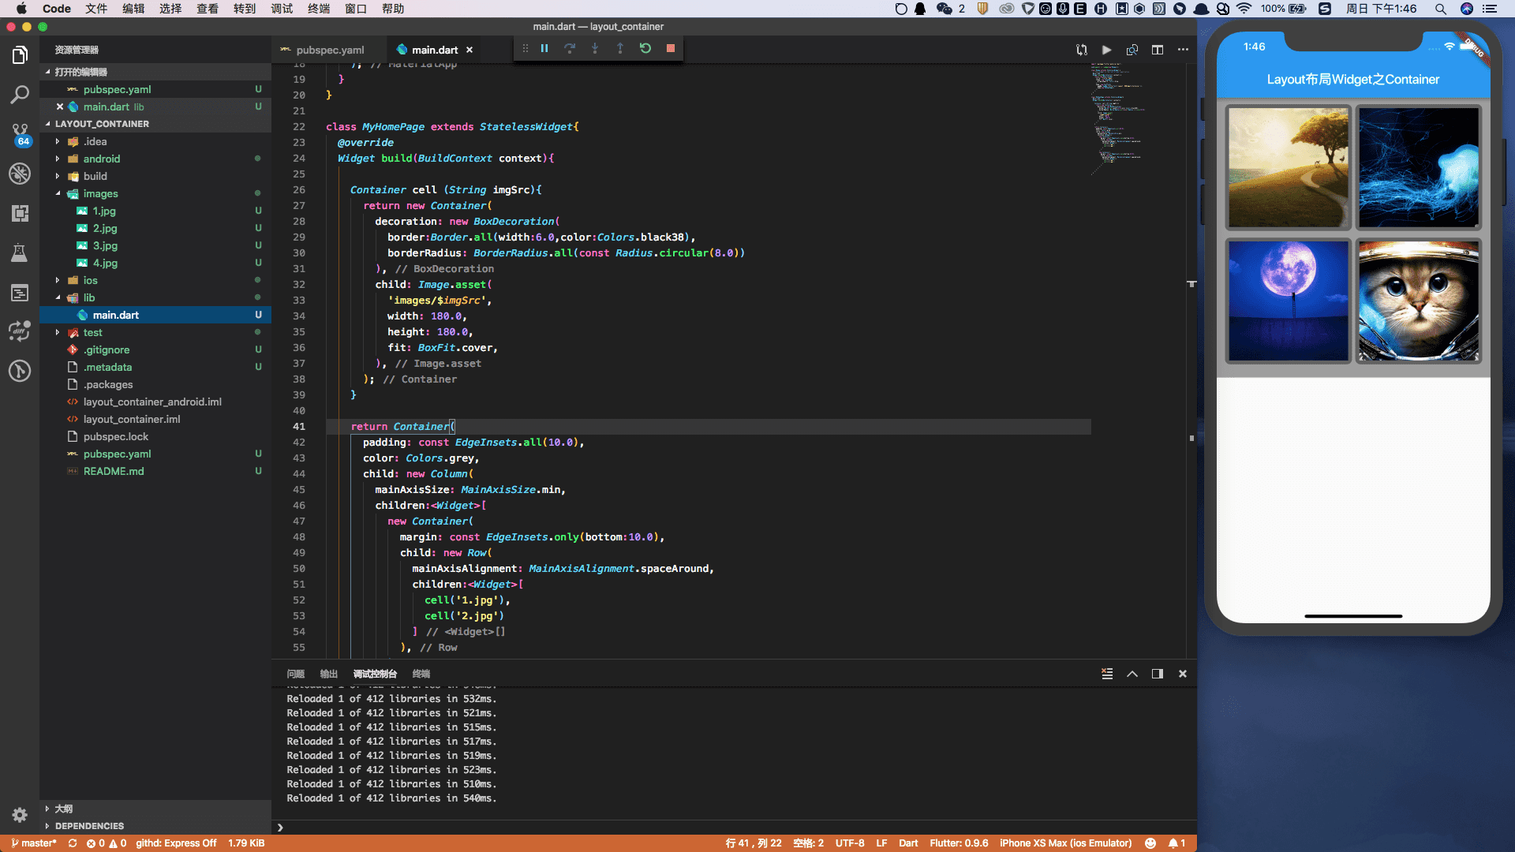The image size is (1515, 852).
Task: Expand the DEPENDENCIES section
Action: pyautogui.click(x=89, y=826)
